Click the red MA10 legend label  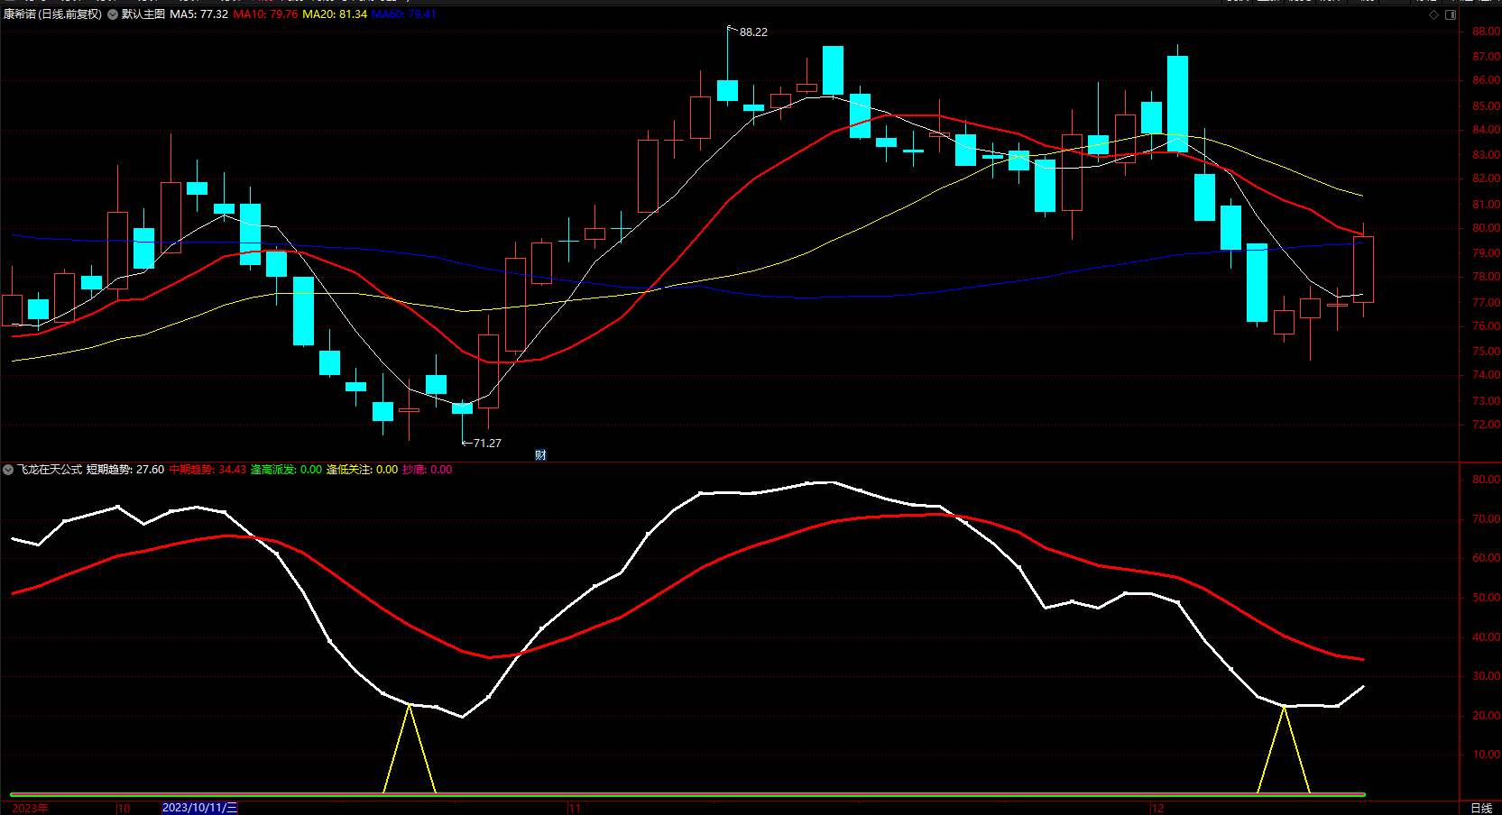[265, 14]
